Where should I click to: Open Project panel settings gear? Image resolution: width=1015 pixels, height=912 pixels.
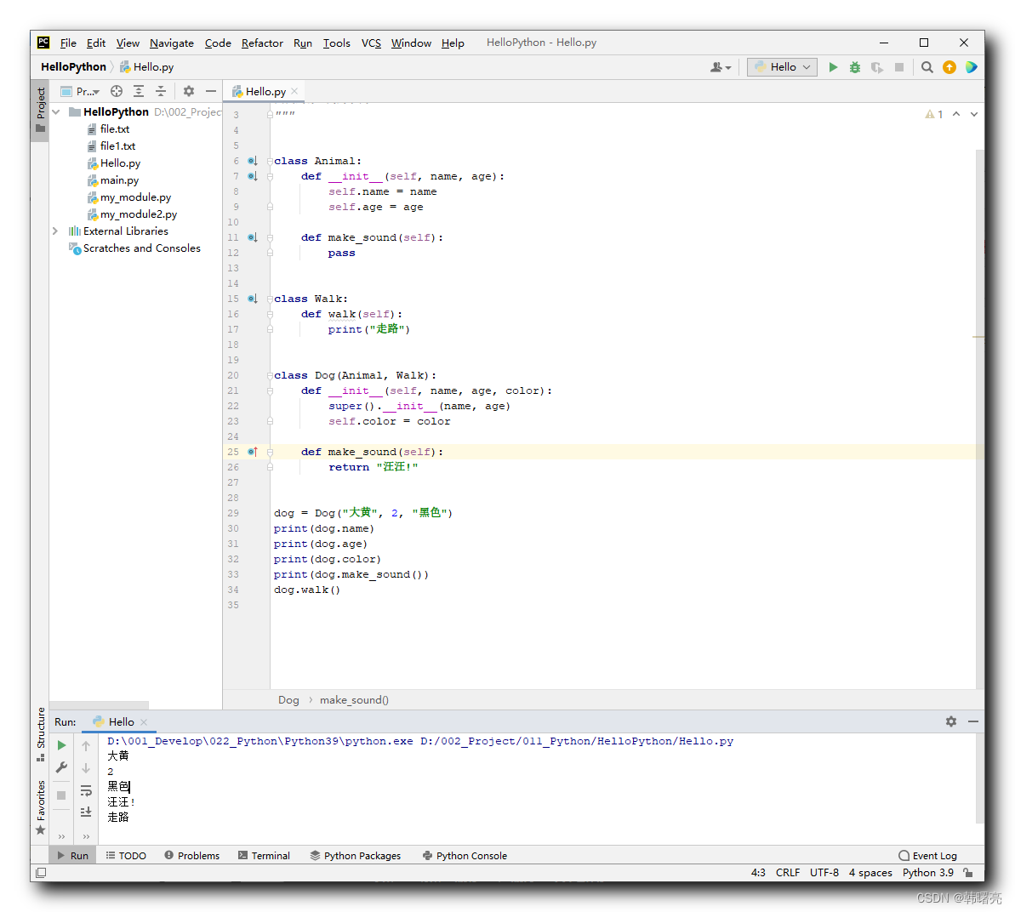coord(189,91)
